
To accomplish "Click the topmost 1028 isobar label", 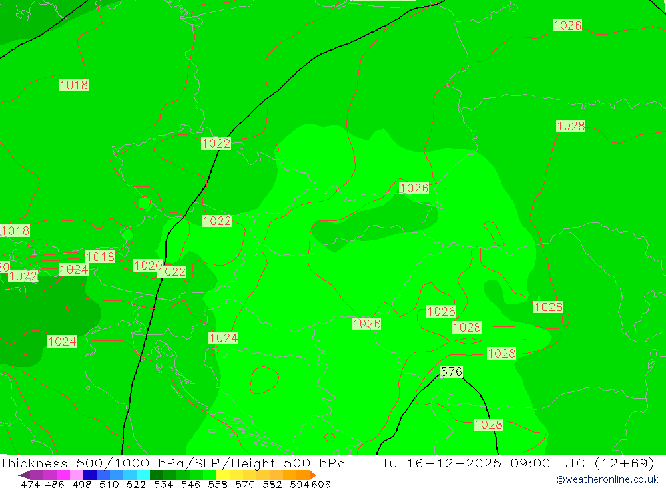I will 571,126.
